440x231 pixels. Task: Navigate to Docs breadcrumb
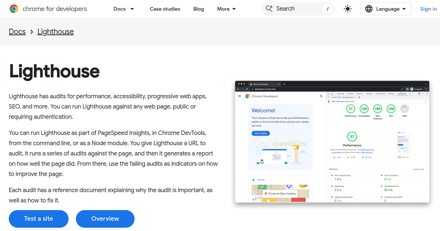[17, 32]
